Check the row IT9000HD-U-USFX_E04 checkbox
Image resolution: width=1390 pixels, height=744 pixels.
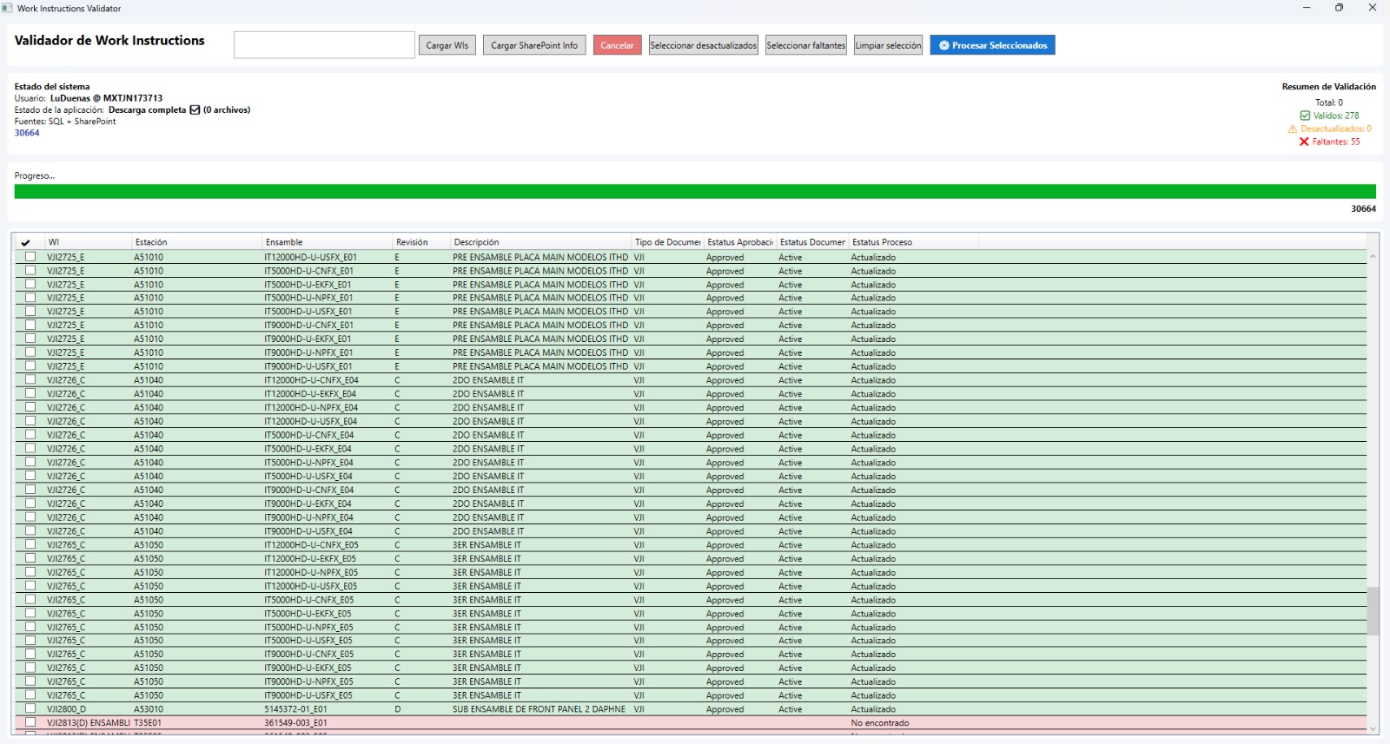pyautogui.click(x=30, y=531)
